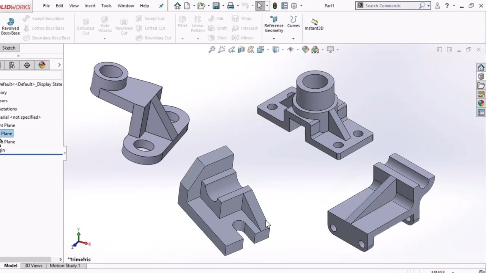486x273 pixels.
Task: Open the Options gear icon
Action: point(294,6)
